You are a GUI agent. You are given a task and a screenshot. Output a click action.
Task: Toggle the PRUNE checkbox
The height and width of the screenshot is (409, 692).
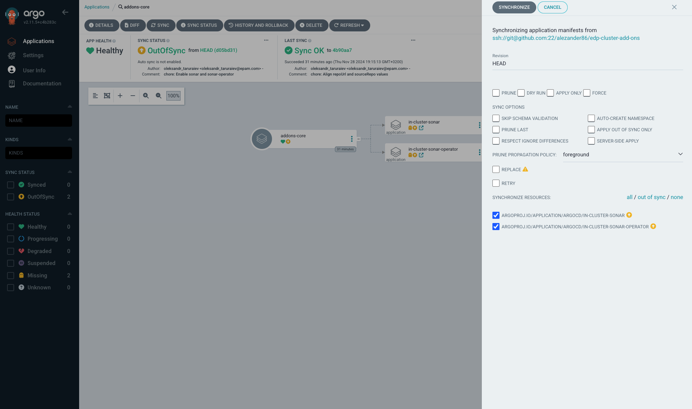click(496, 93)
